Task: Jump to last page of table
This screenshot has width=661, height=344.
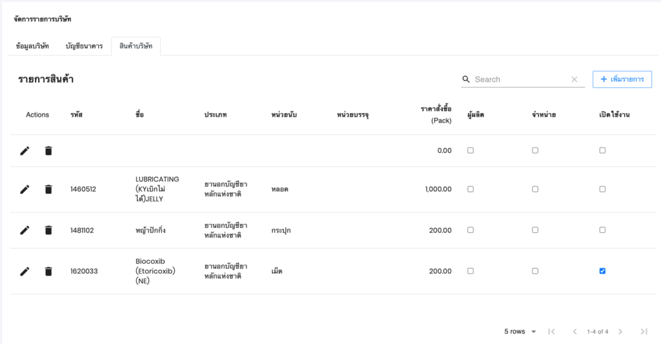Action: tap(644, 332)
